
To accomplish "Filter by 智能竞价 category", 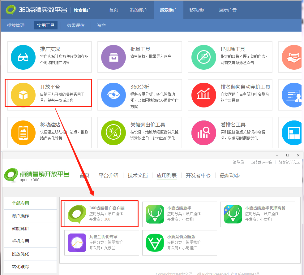I will click(30, 229).
